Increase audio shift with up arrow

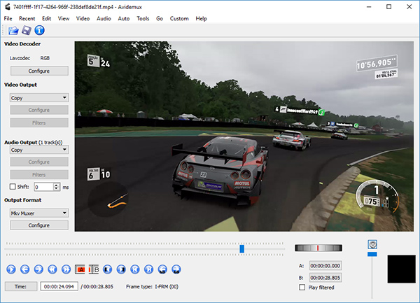pos(56,185)
